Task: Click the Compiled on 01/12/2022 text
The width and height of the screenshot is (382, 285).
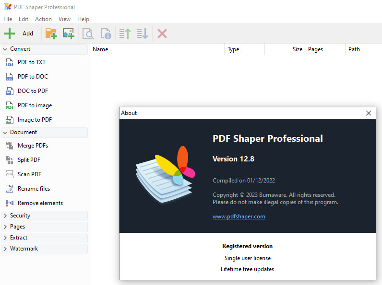Action: tap(244, 181)
